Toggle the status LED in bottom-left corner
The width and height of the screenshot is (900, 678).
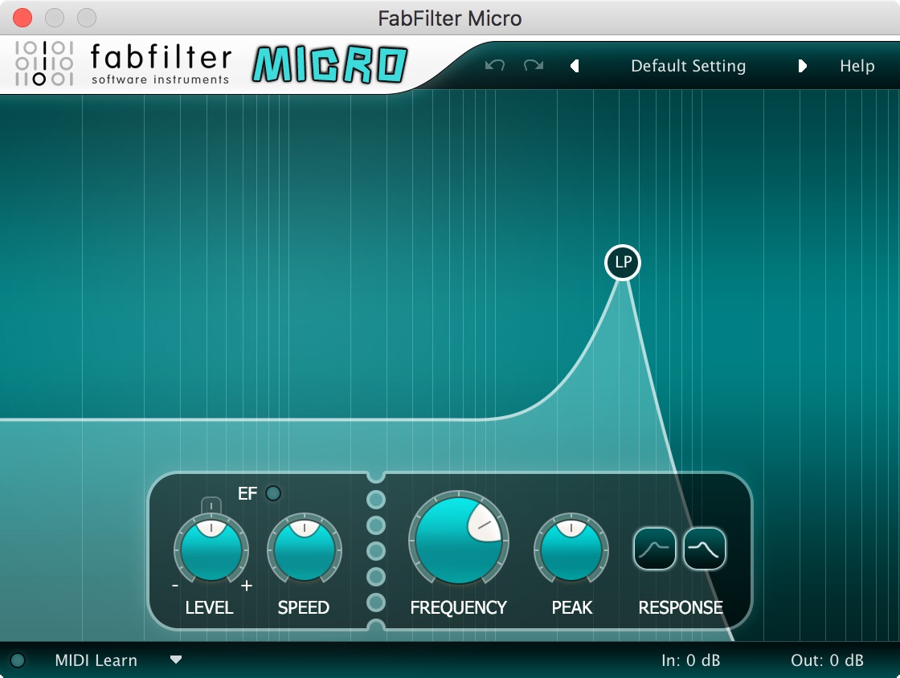click(x=17, y=660)
